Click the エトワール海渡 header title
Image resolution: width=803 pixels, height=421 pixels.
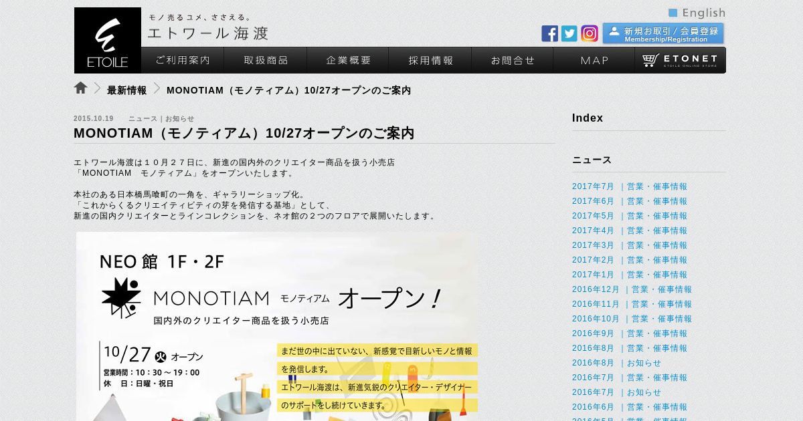tap(208, 33)
